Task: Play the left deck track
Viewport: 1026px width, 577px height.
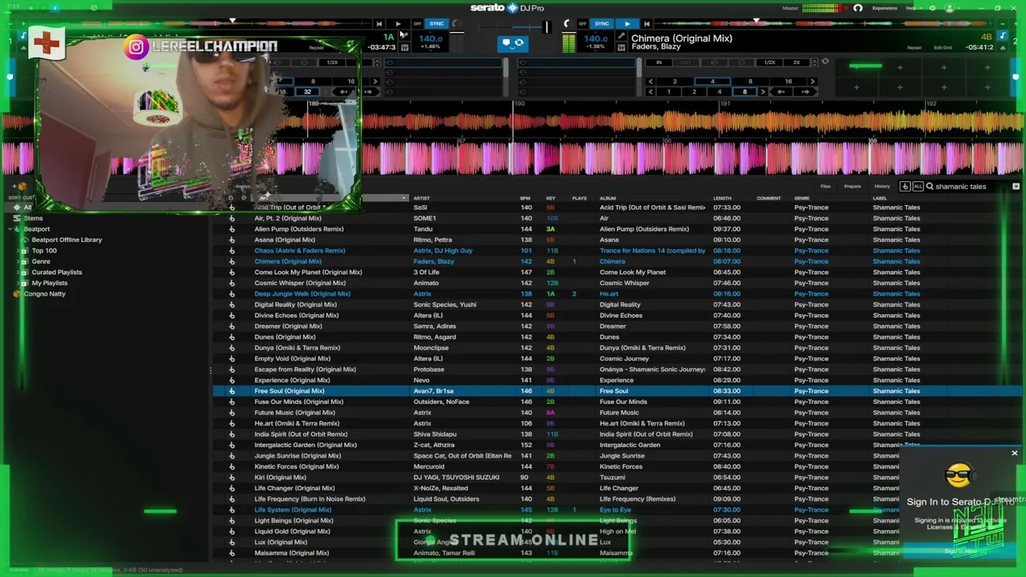Action: [x=398, y=24]
